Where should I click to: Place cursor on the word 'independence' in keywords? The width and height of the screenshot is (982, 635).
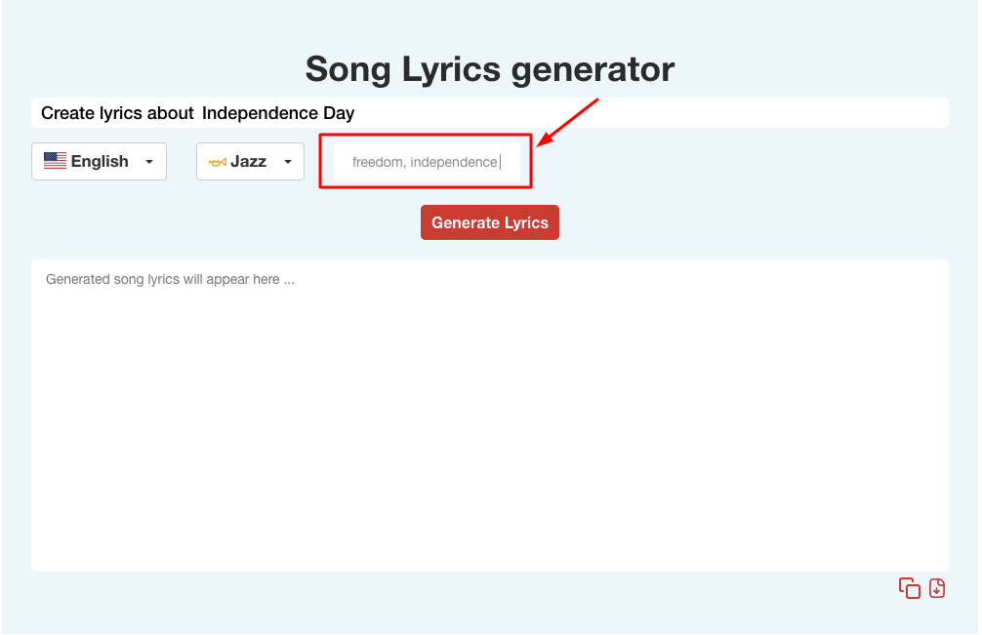[x=454, y=162]
